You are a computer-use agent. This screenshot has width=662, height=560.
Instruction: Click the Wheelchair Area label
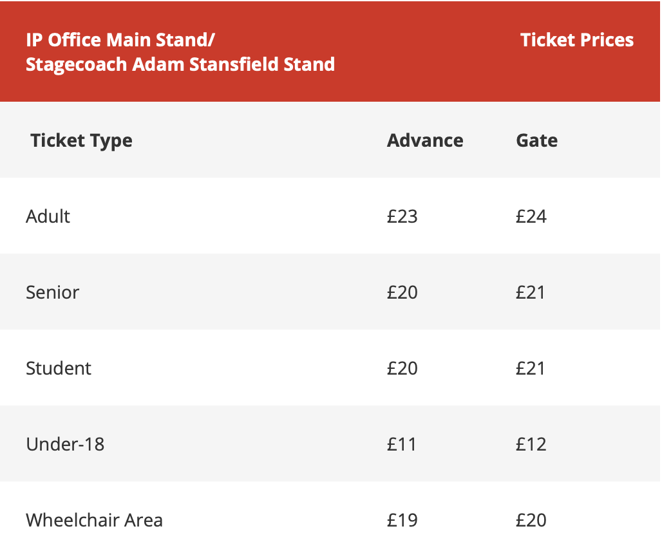(x=94, y=520)
